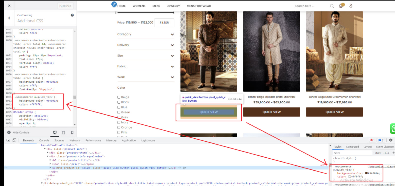Open the Computed styles tab
The width and height of the screenshot is (395, 186).
click(352, 147)
